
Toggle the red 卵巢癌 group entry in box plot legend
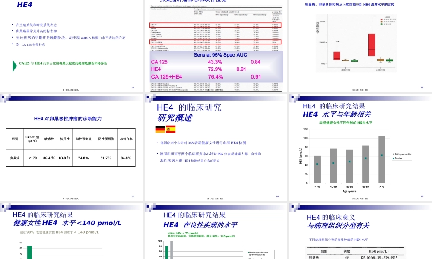pyautogui.click(x=381, y=19)
